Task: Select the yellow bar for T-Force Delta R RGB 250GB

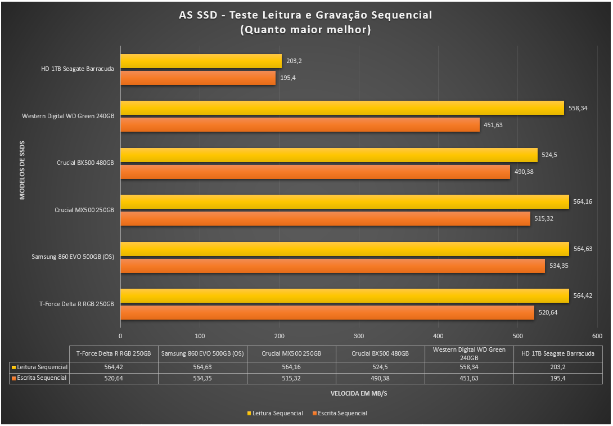Action: (345, 296)
